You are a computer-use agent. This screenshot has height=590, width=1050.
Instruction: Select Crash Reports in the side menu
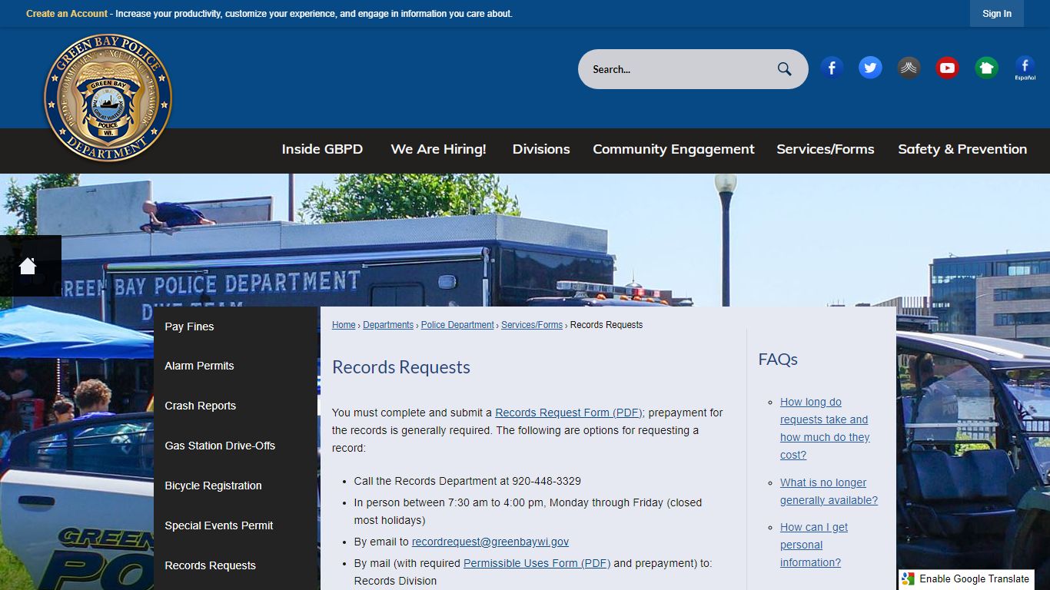pos(237,406)
